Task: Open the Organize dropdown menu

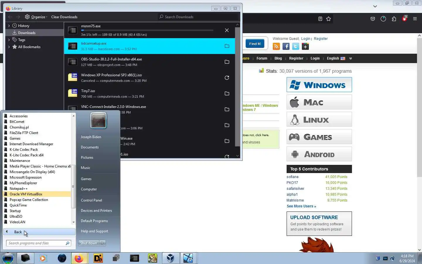Action: click(39, 17)
